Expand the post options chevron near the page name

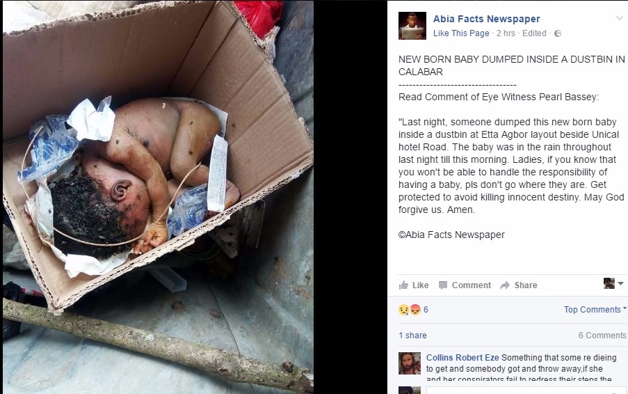coord(620,18)
